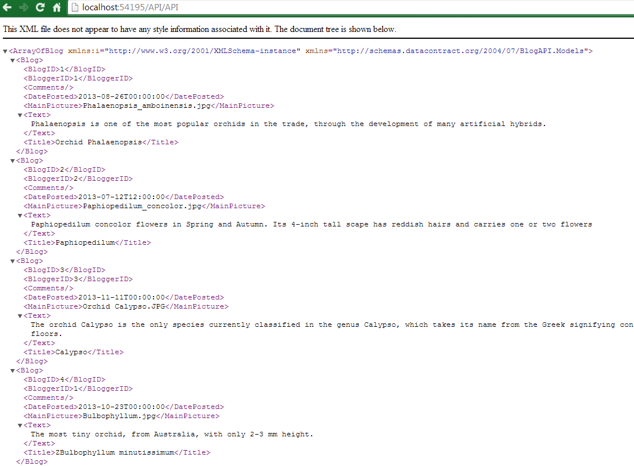Viewport: 634px width, 466px height.
Task: Click MainPicture Orchid Calypso.JPG line
Action: point(126,306)
